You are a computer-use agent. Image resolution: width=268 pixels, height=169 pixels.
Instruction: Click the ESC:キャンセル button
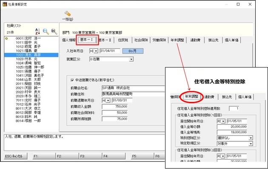click(x=16, y=156)
